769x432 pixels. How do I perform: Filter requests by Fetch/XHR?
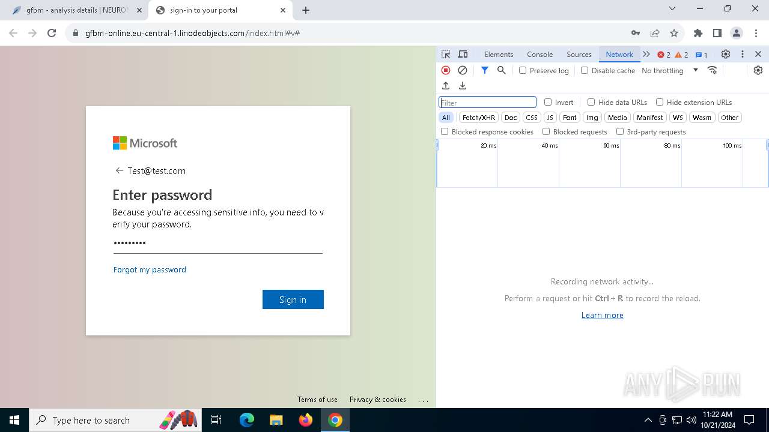(x=479, y=118)
